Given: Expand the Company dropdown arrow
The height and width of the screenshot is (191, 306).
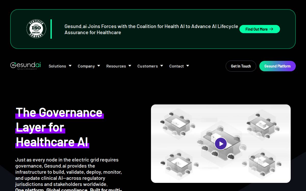Looking at the screenshot, I should pos(99,66).
